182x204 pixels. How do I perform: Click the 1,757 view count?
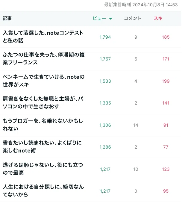tap(105, 59)
